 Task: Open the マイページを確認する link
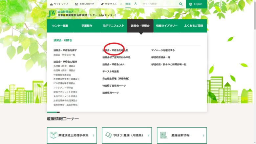click(x=163, y=51)
